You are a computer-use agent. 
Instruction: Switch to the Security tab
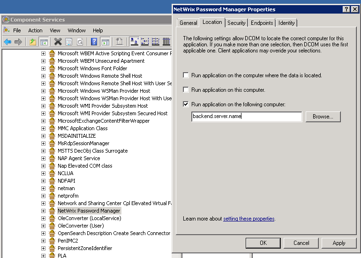(x=236, y=22)
